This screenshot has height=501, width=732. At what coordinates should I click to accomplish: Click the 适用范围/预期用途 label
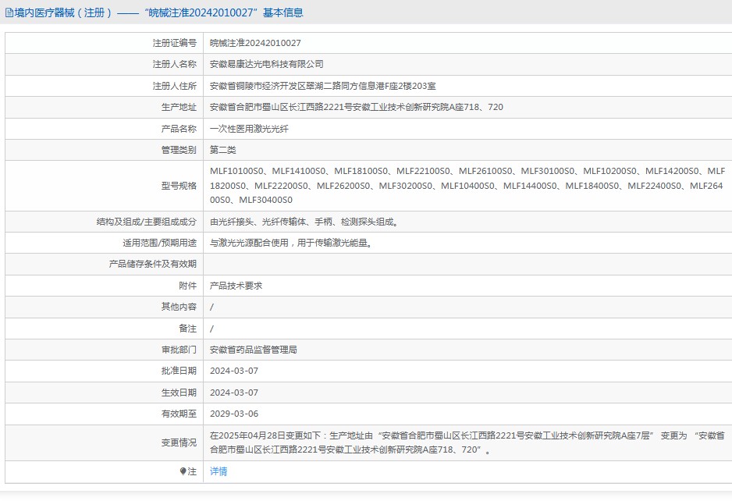160,243
